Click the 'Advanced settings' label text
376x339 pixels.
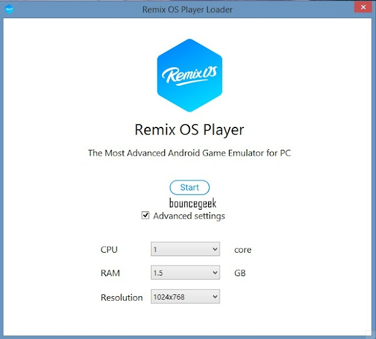pos(189,216)
